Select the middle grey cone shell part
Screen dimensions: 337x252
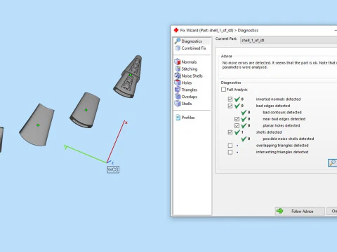click(85, 110)
